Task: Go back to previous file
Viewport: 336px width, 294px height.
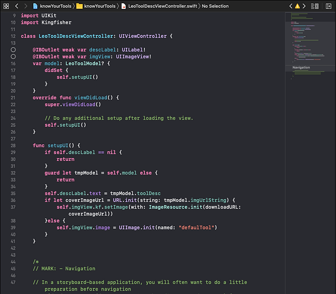Action: [17, 6]
